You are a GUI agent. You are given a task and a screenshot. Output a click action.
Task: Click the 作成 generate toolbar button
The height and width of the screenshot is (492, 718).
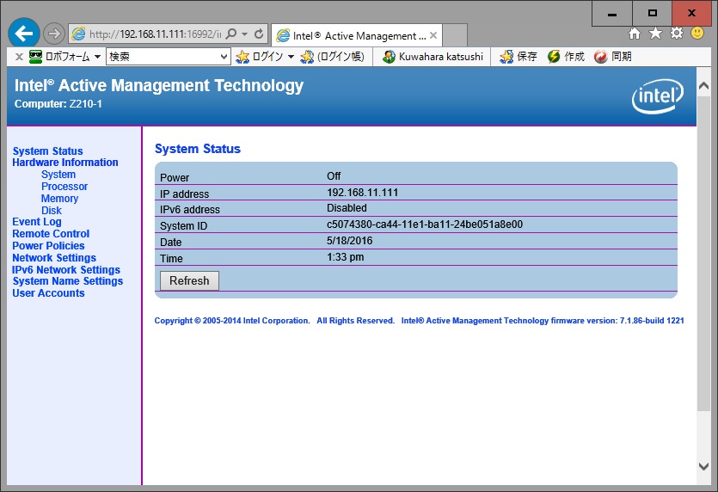point(566,57)
